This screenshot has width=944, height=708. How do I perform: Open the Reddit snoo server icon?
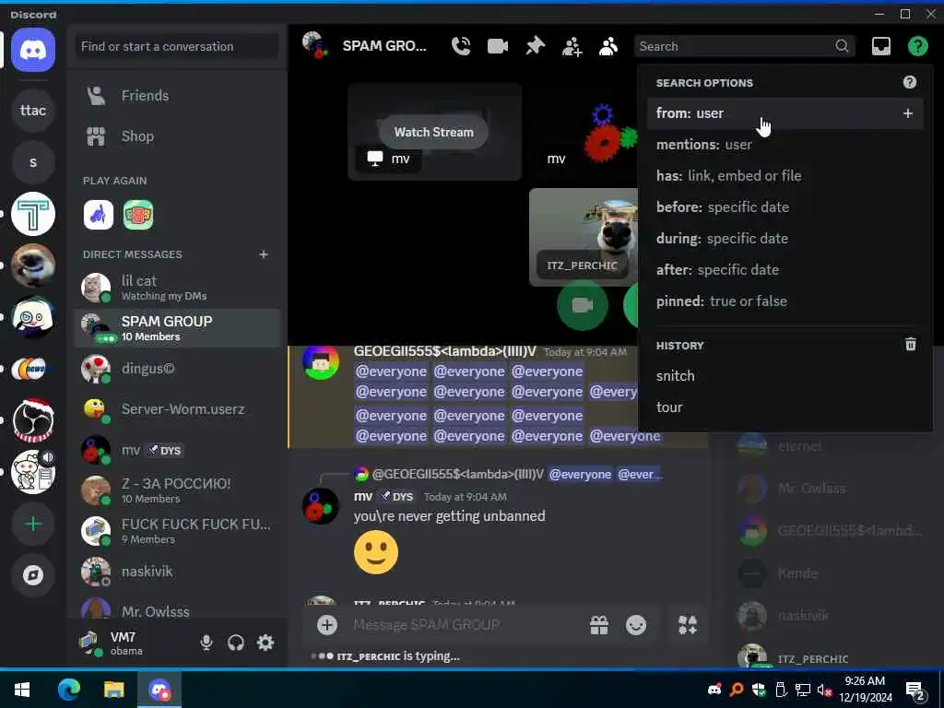pos(33,472)
